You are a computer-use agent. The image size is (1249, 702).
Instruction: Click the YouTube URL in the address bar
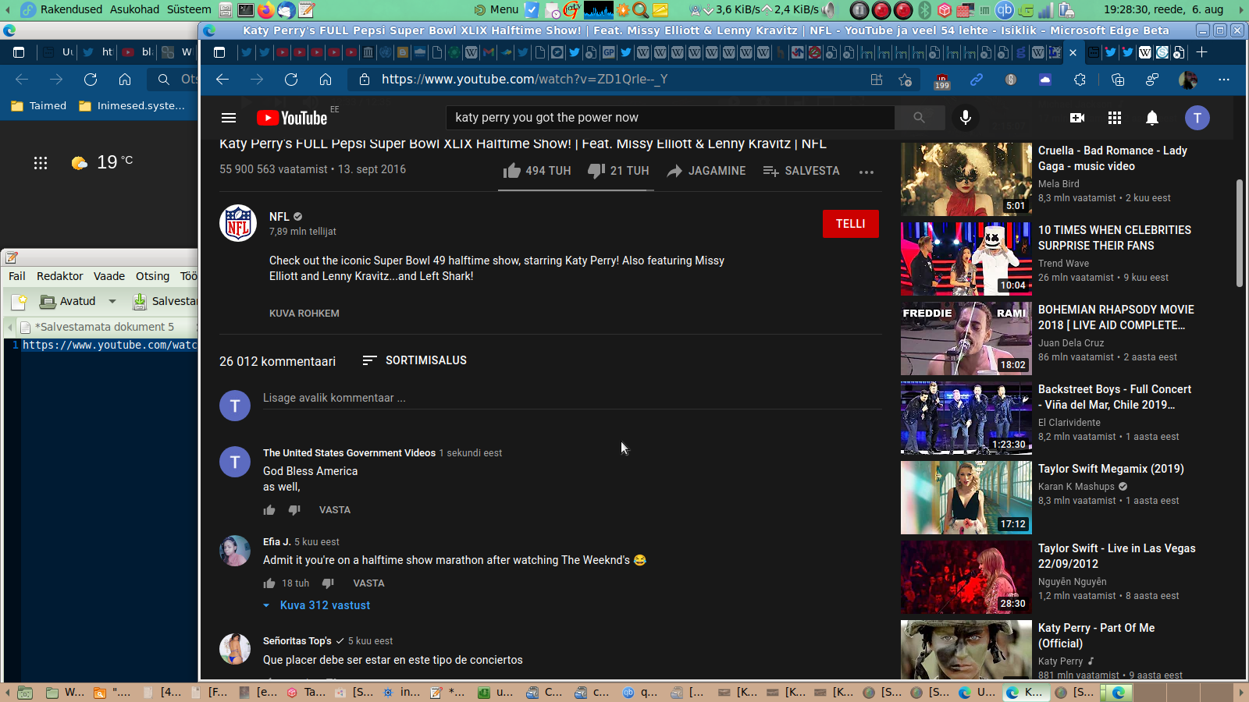pos(525,80)
